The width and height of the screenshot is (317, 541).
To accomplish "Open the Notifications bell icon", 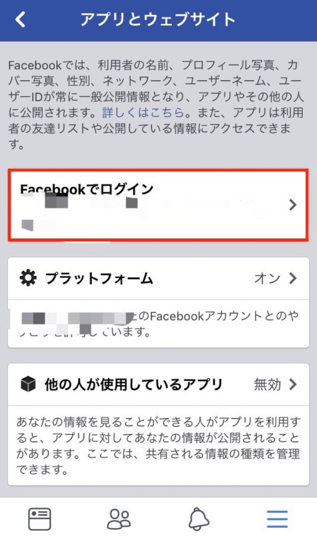I will (x=199, y=519).
